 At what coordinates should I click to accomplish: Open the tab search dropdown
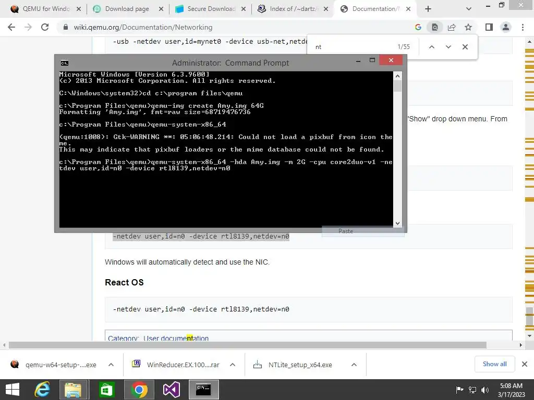click(x=469, y=9)
